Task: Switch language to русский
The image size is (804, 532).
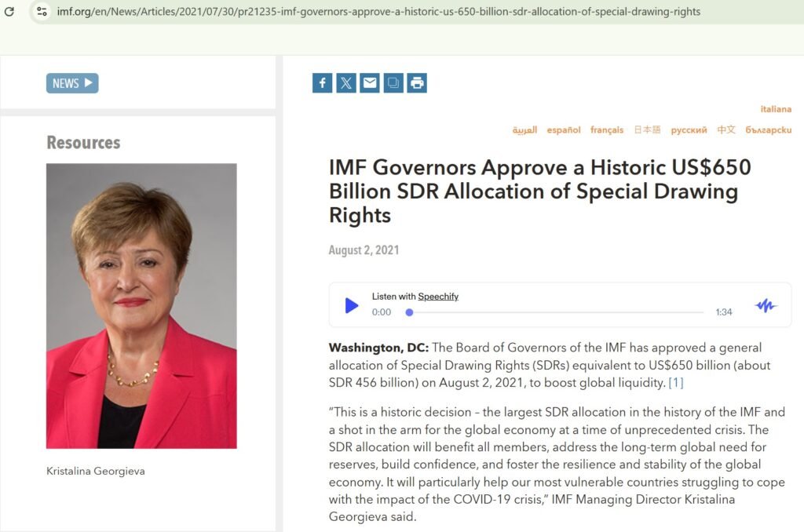Action: pyautogui.click(x=689, y=130)
